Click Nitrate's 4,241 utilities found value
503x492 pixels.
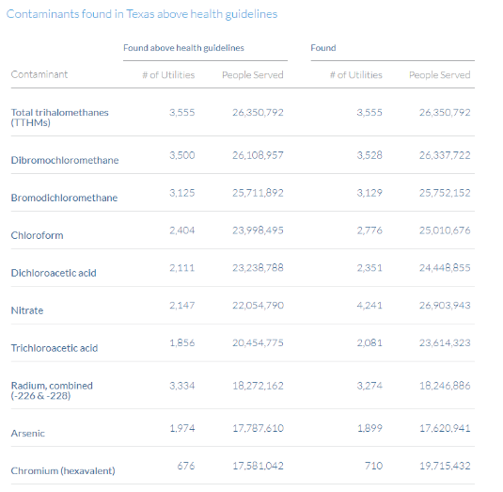point(369,305)
